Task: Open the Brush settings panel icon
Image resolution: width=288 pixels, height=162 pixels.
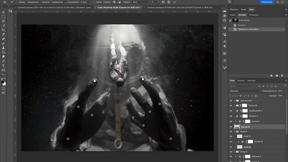Action: [x=225, y=68]
